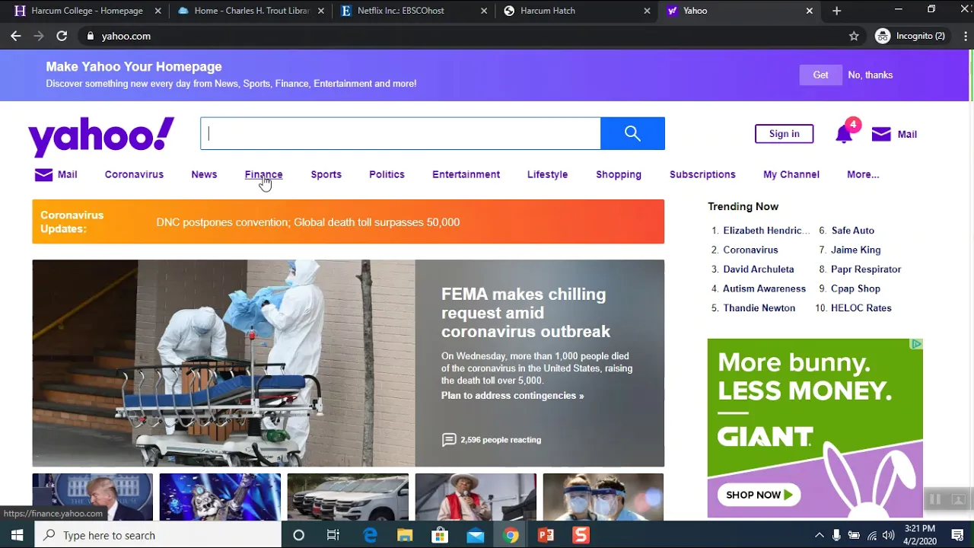Click the blue search magnifier button
The height and width of the screenshot is (548, 974).
(632, 133)
